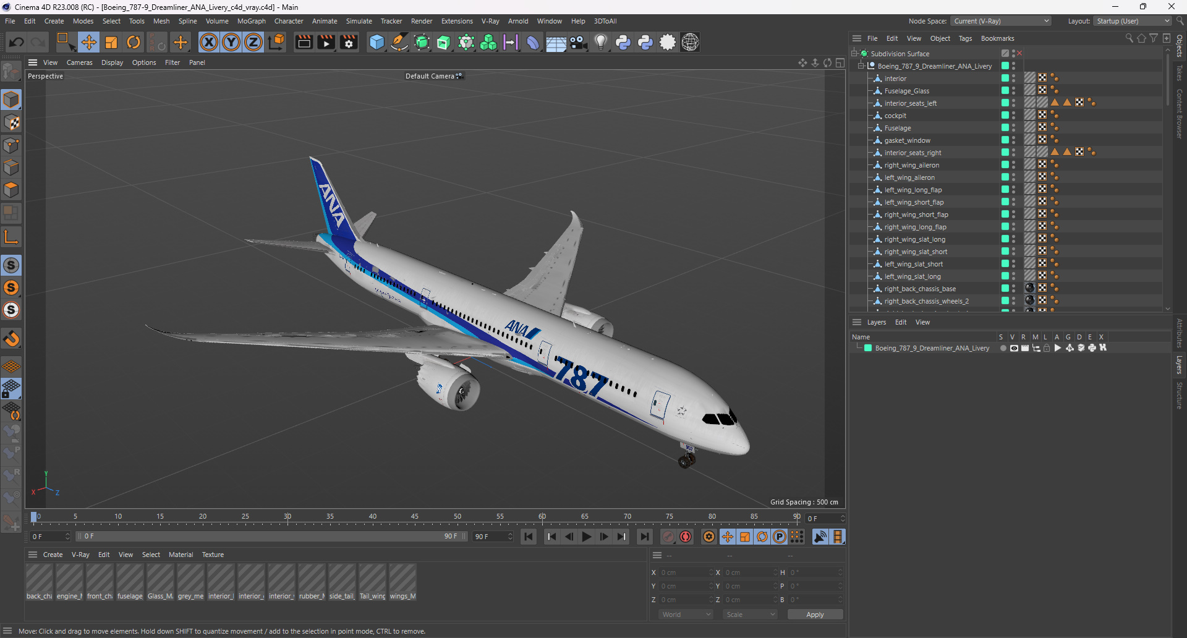
Task: Open the World coordinate dropdown
Action: (686, 615)
